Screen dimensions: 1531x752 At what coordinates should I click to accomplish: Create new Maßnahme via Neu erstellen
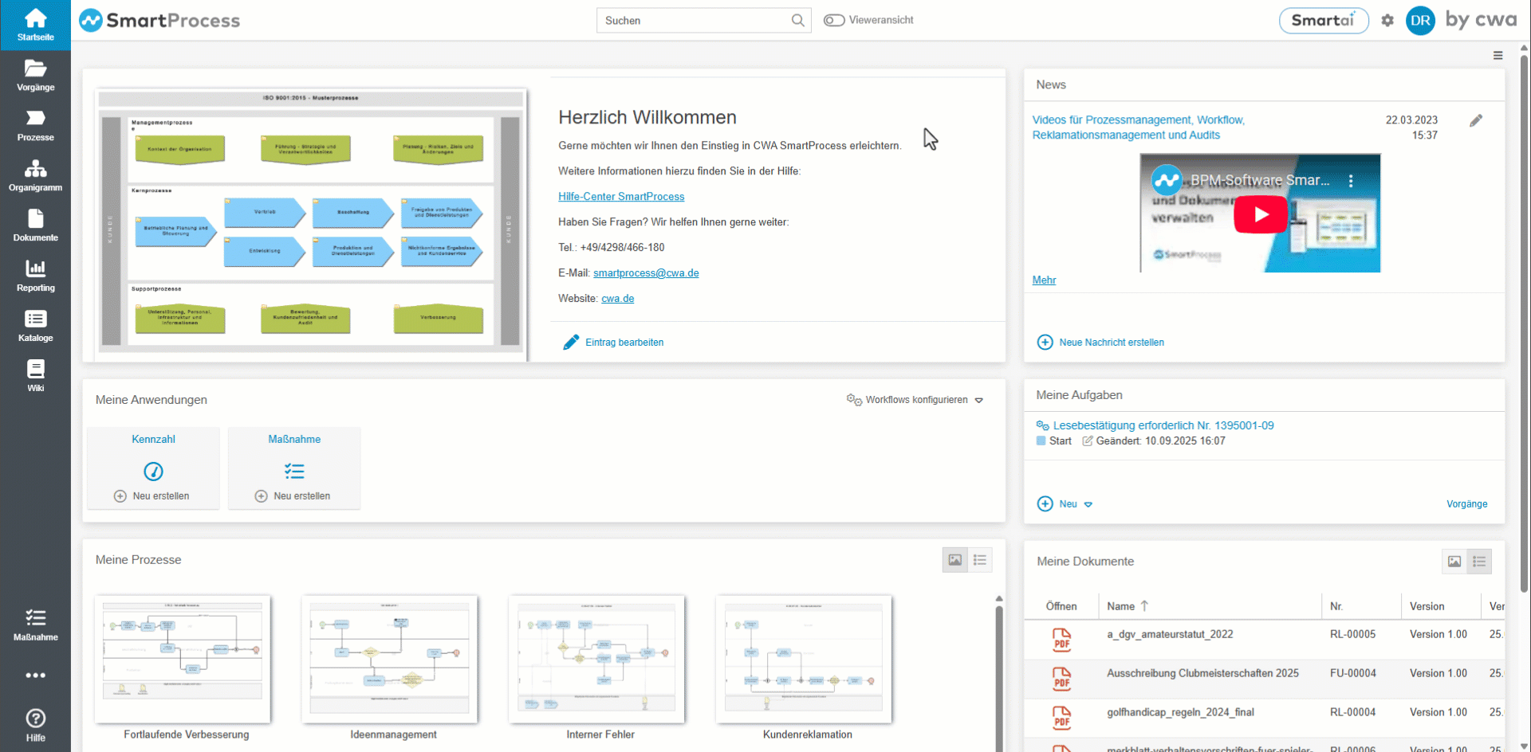tap(293, 496)
